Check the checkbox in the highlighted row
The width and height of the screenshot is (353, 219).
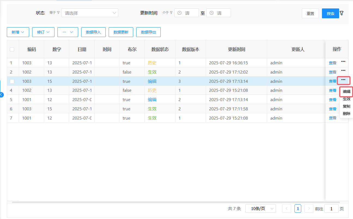(12, 81)
